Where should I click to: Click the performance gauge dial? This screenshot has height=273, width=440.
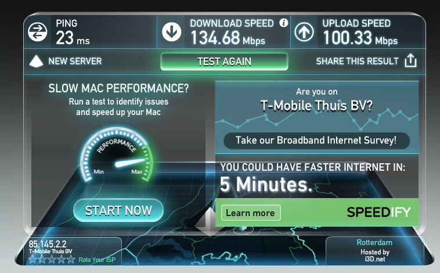117,155
